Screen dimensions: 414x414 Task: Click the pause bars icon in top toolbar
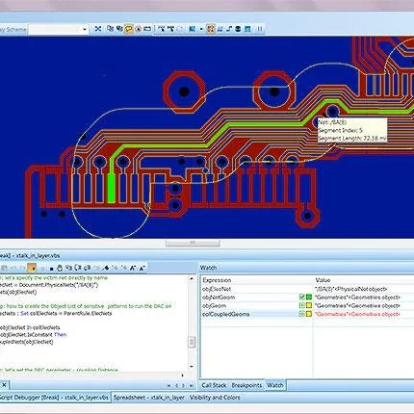(259, 29)
